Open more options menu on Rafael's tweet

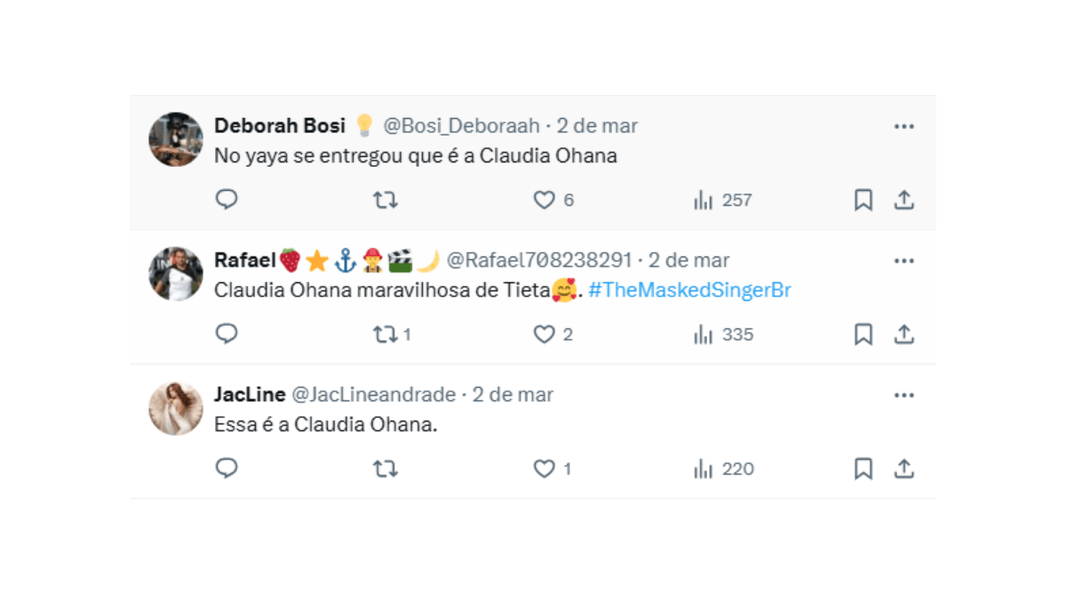click(904, 260)
